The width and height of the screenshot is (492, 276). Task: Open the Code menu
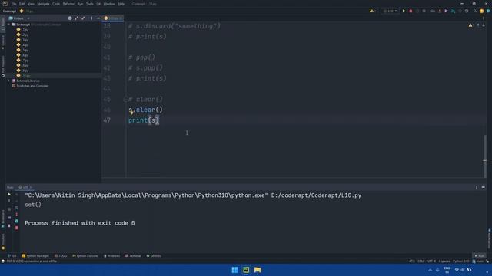click(x=56, y=4)
